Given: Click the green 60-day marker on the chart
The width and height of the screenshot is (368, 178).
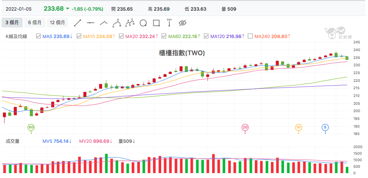Looking at the screenshot, I should click(31, 127).
